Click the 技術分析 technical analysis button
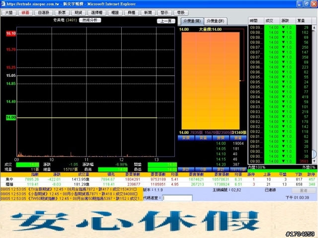318x238 pixels. (x=90, y=20)
